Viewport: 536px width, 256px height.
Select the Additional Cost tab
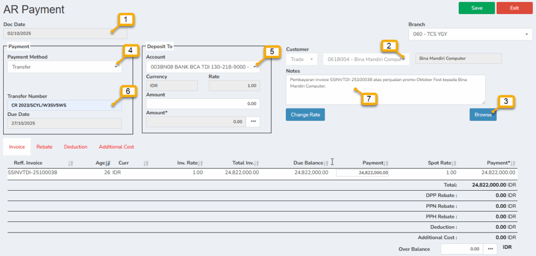point(116,147)
